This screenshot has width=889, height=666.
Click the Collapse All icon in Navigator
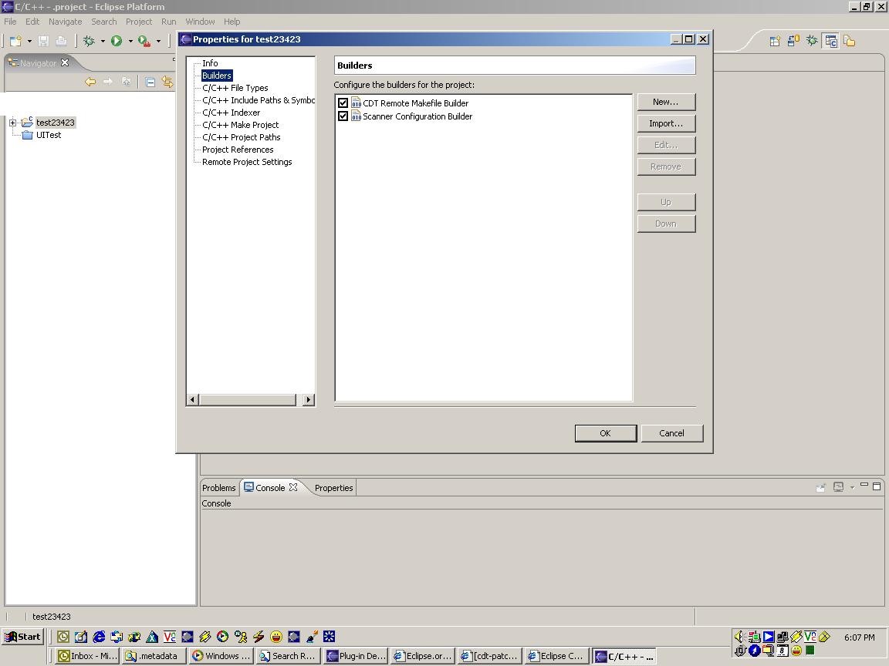[x=150, y=82]
